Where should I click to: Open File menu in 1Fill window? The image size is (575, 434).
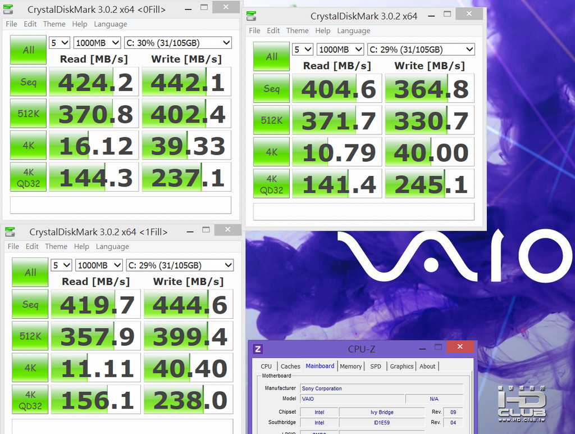[x=13, y=246]
